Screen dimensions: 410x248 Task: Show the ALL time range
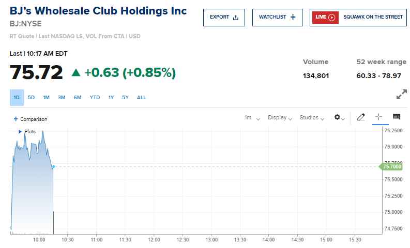141,98
